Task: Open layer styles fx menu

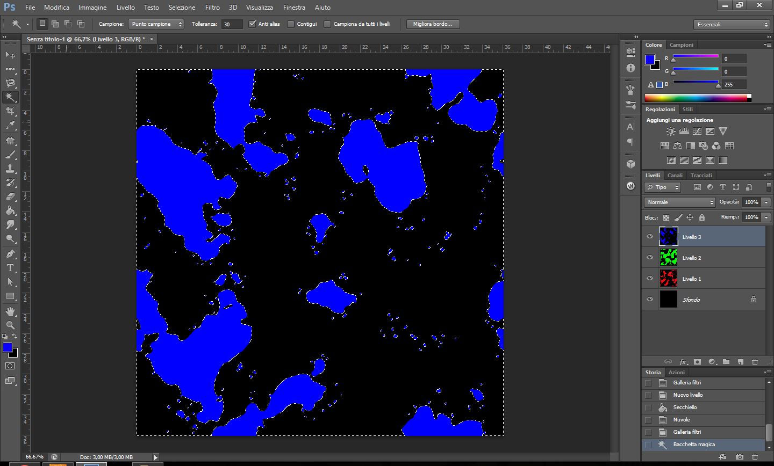Action: pyautogui.click(x=683, y=362)
